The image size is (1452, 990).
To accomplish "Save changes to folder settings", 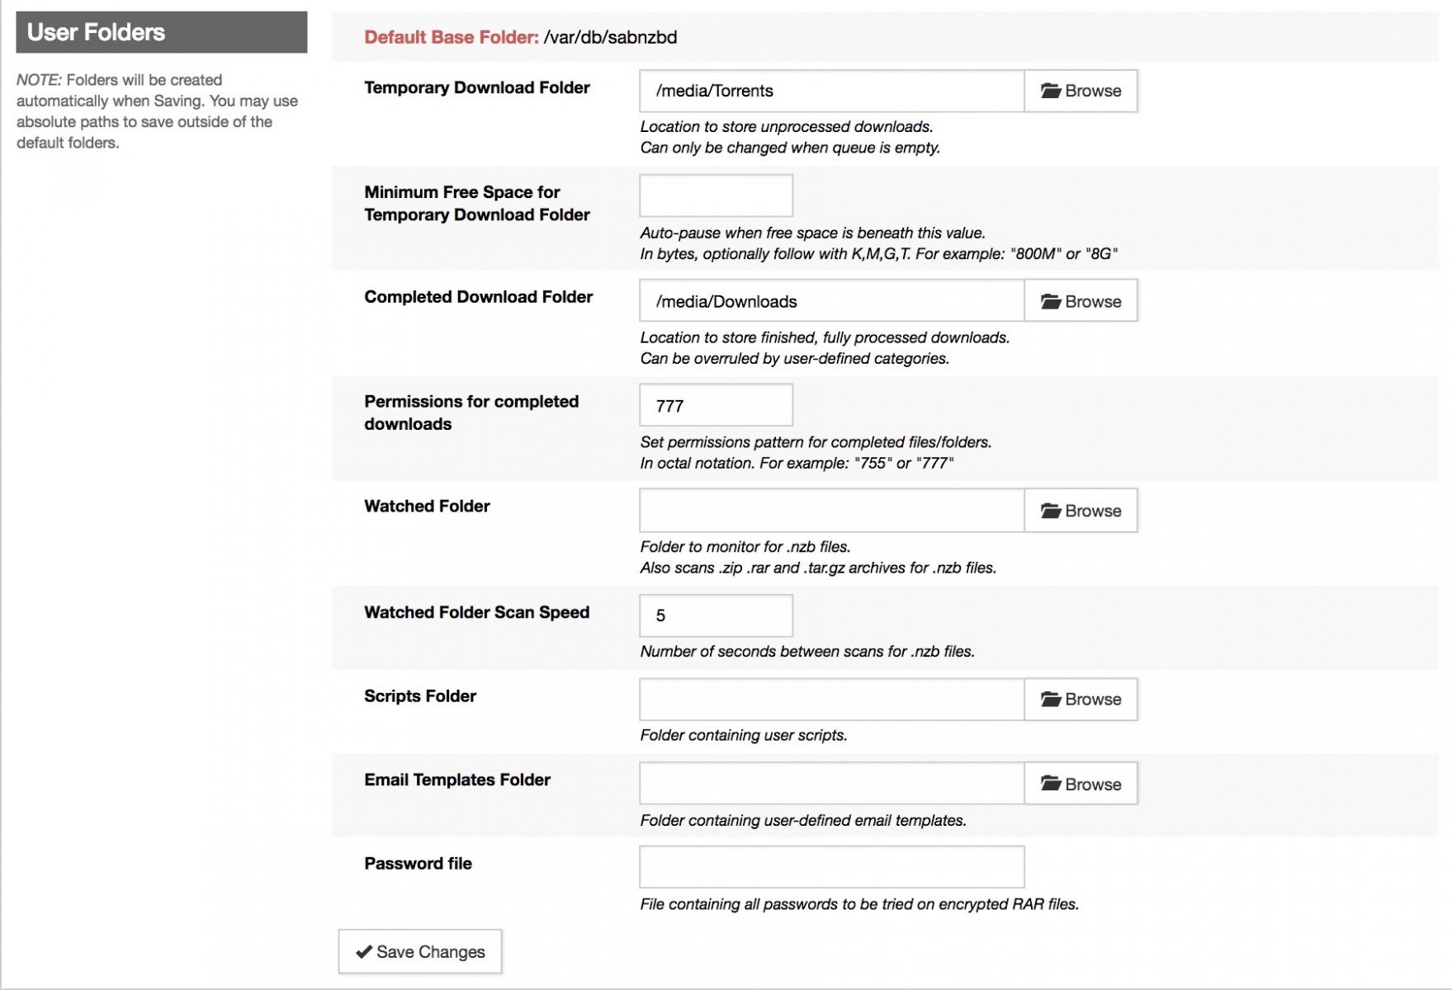I will pos(420,952).
